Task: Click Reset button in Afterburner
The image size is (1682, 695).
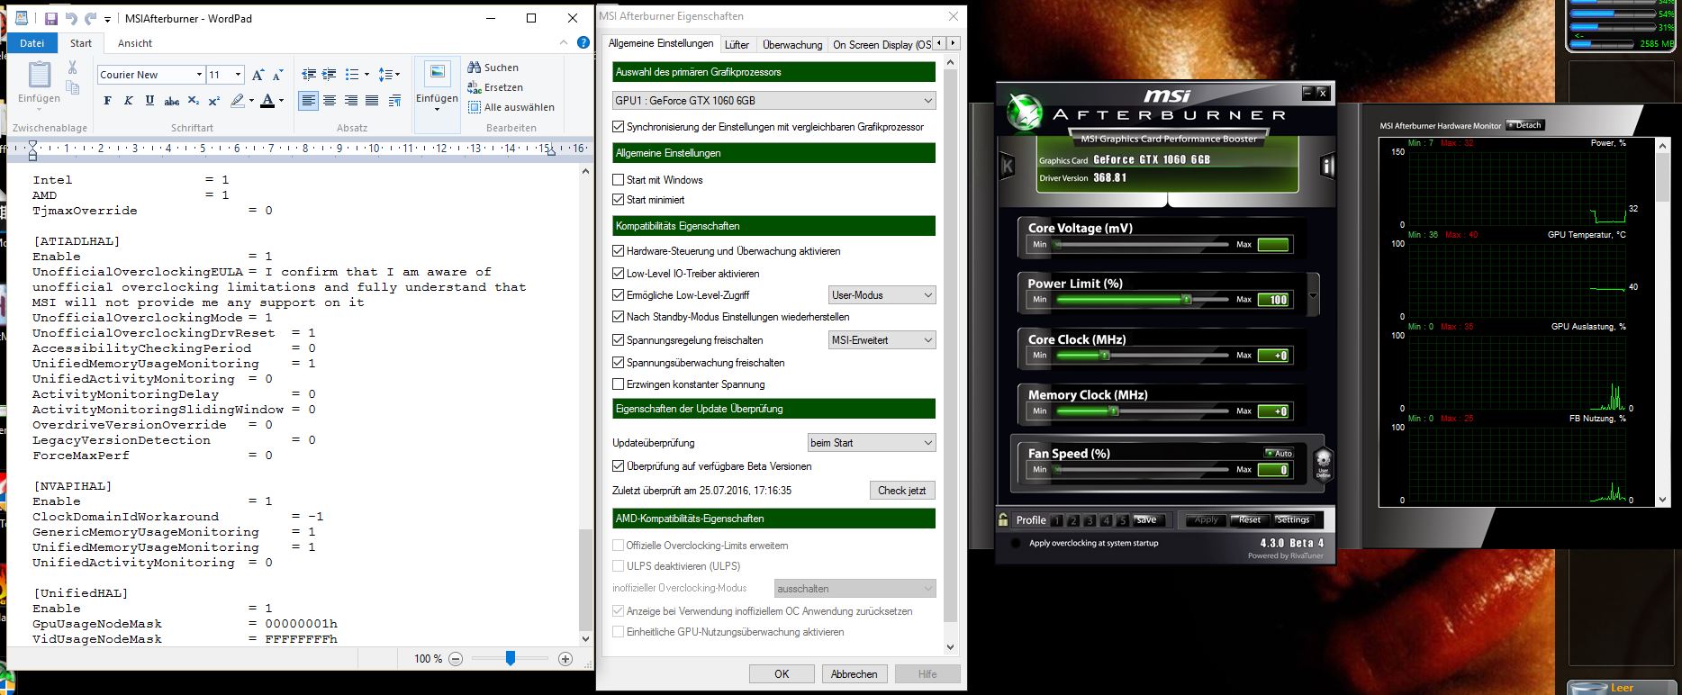Action: [x=1250, y=519]
